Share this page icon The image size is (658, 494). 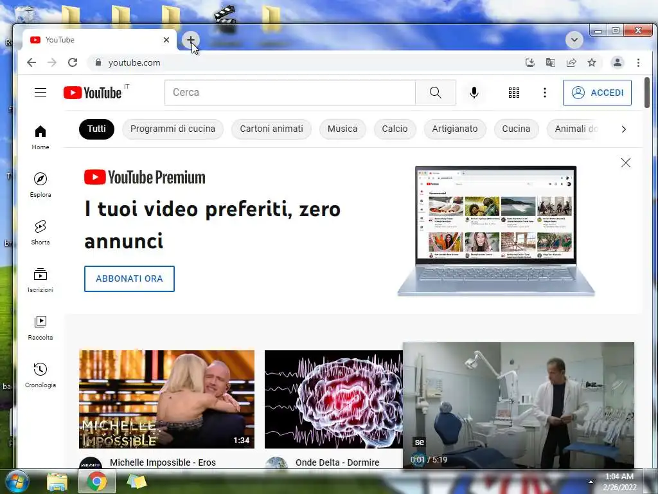[x=571, y=62]
